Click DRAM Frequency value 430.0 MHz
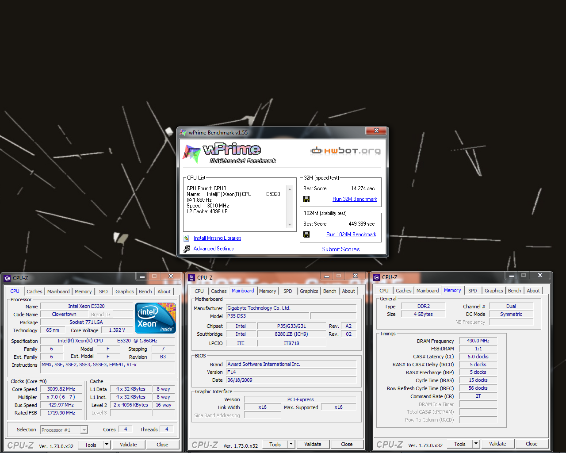The image size is (566, 453). coord(478,341)
